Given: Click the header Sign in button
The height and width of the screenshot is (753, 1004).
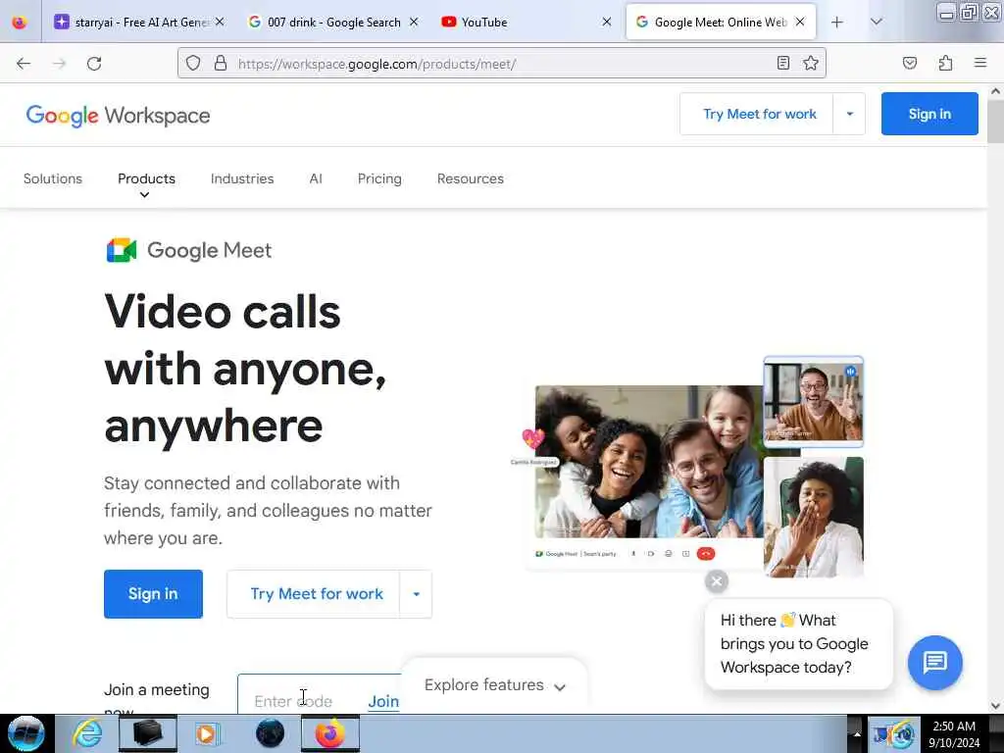Looking at the screenshot, I should click(929, 114).
